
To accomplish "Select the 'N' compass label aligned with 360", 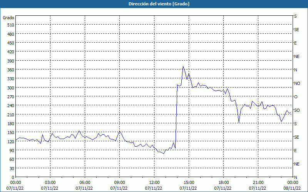I will click(x=295, y=70).
